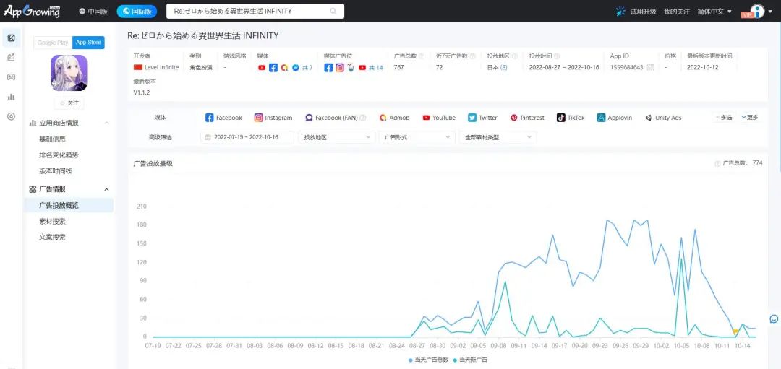Open 基础信息 in sidebar
Image resolution: width=781 pixels, height=369 pixels.
[x=52, y=139]
